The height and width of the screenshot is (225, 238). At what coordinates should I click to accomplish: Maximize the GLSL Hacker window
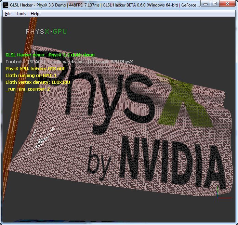point(215,4)
